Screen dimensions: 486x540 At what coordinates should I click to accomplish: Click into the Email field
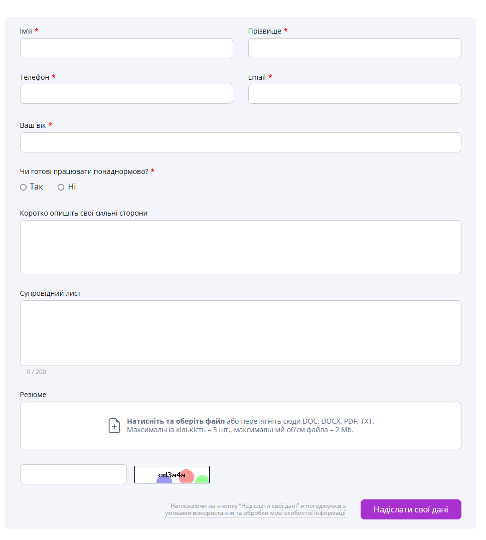pos(355,94)
